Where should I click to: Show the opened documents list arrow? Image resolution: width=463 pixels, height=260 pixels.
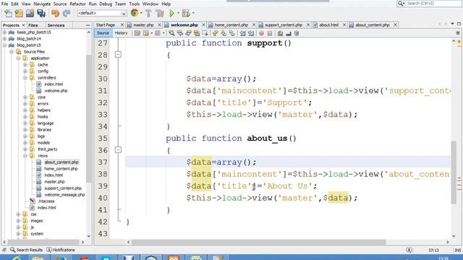click(x=452, y=24)
